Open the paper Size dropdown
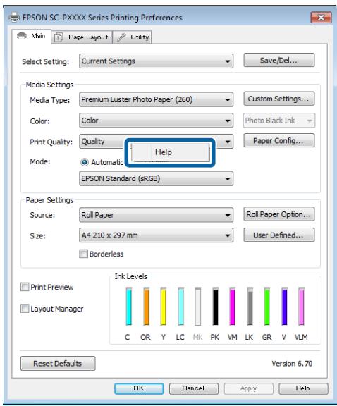 tap(157, 235)
